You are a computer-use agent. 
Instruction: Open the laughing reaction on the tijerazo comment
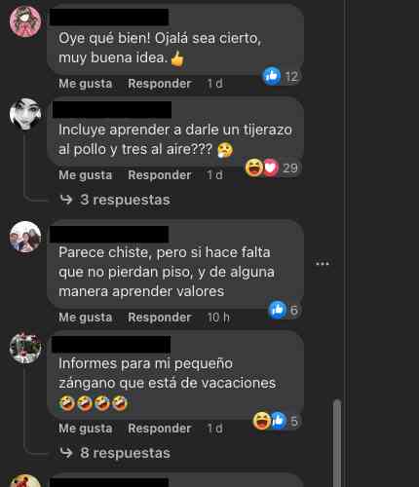click(x=253, y=168)
